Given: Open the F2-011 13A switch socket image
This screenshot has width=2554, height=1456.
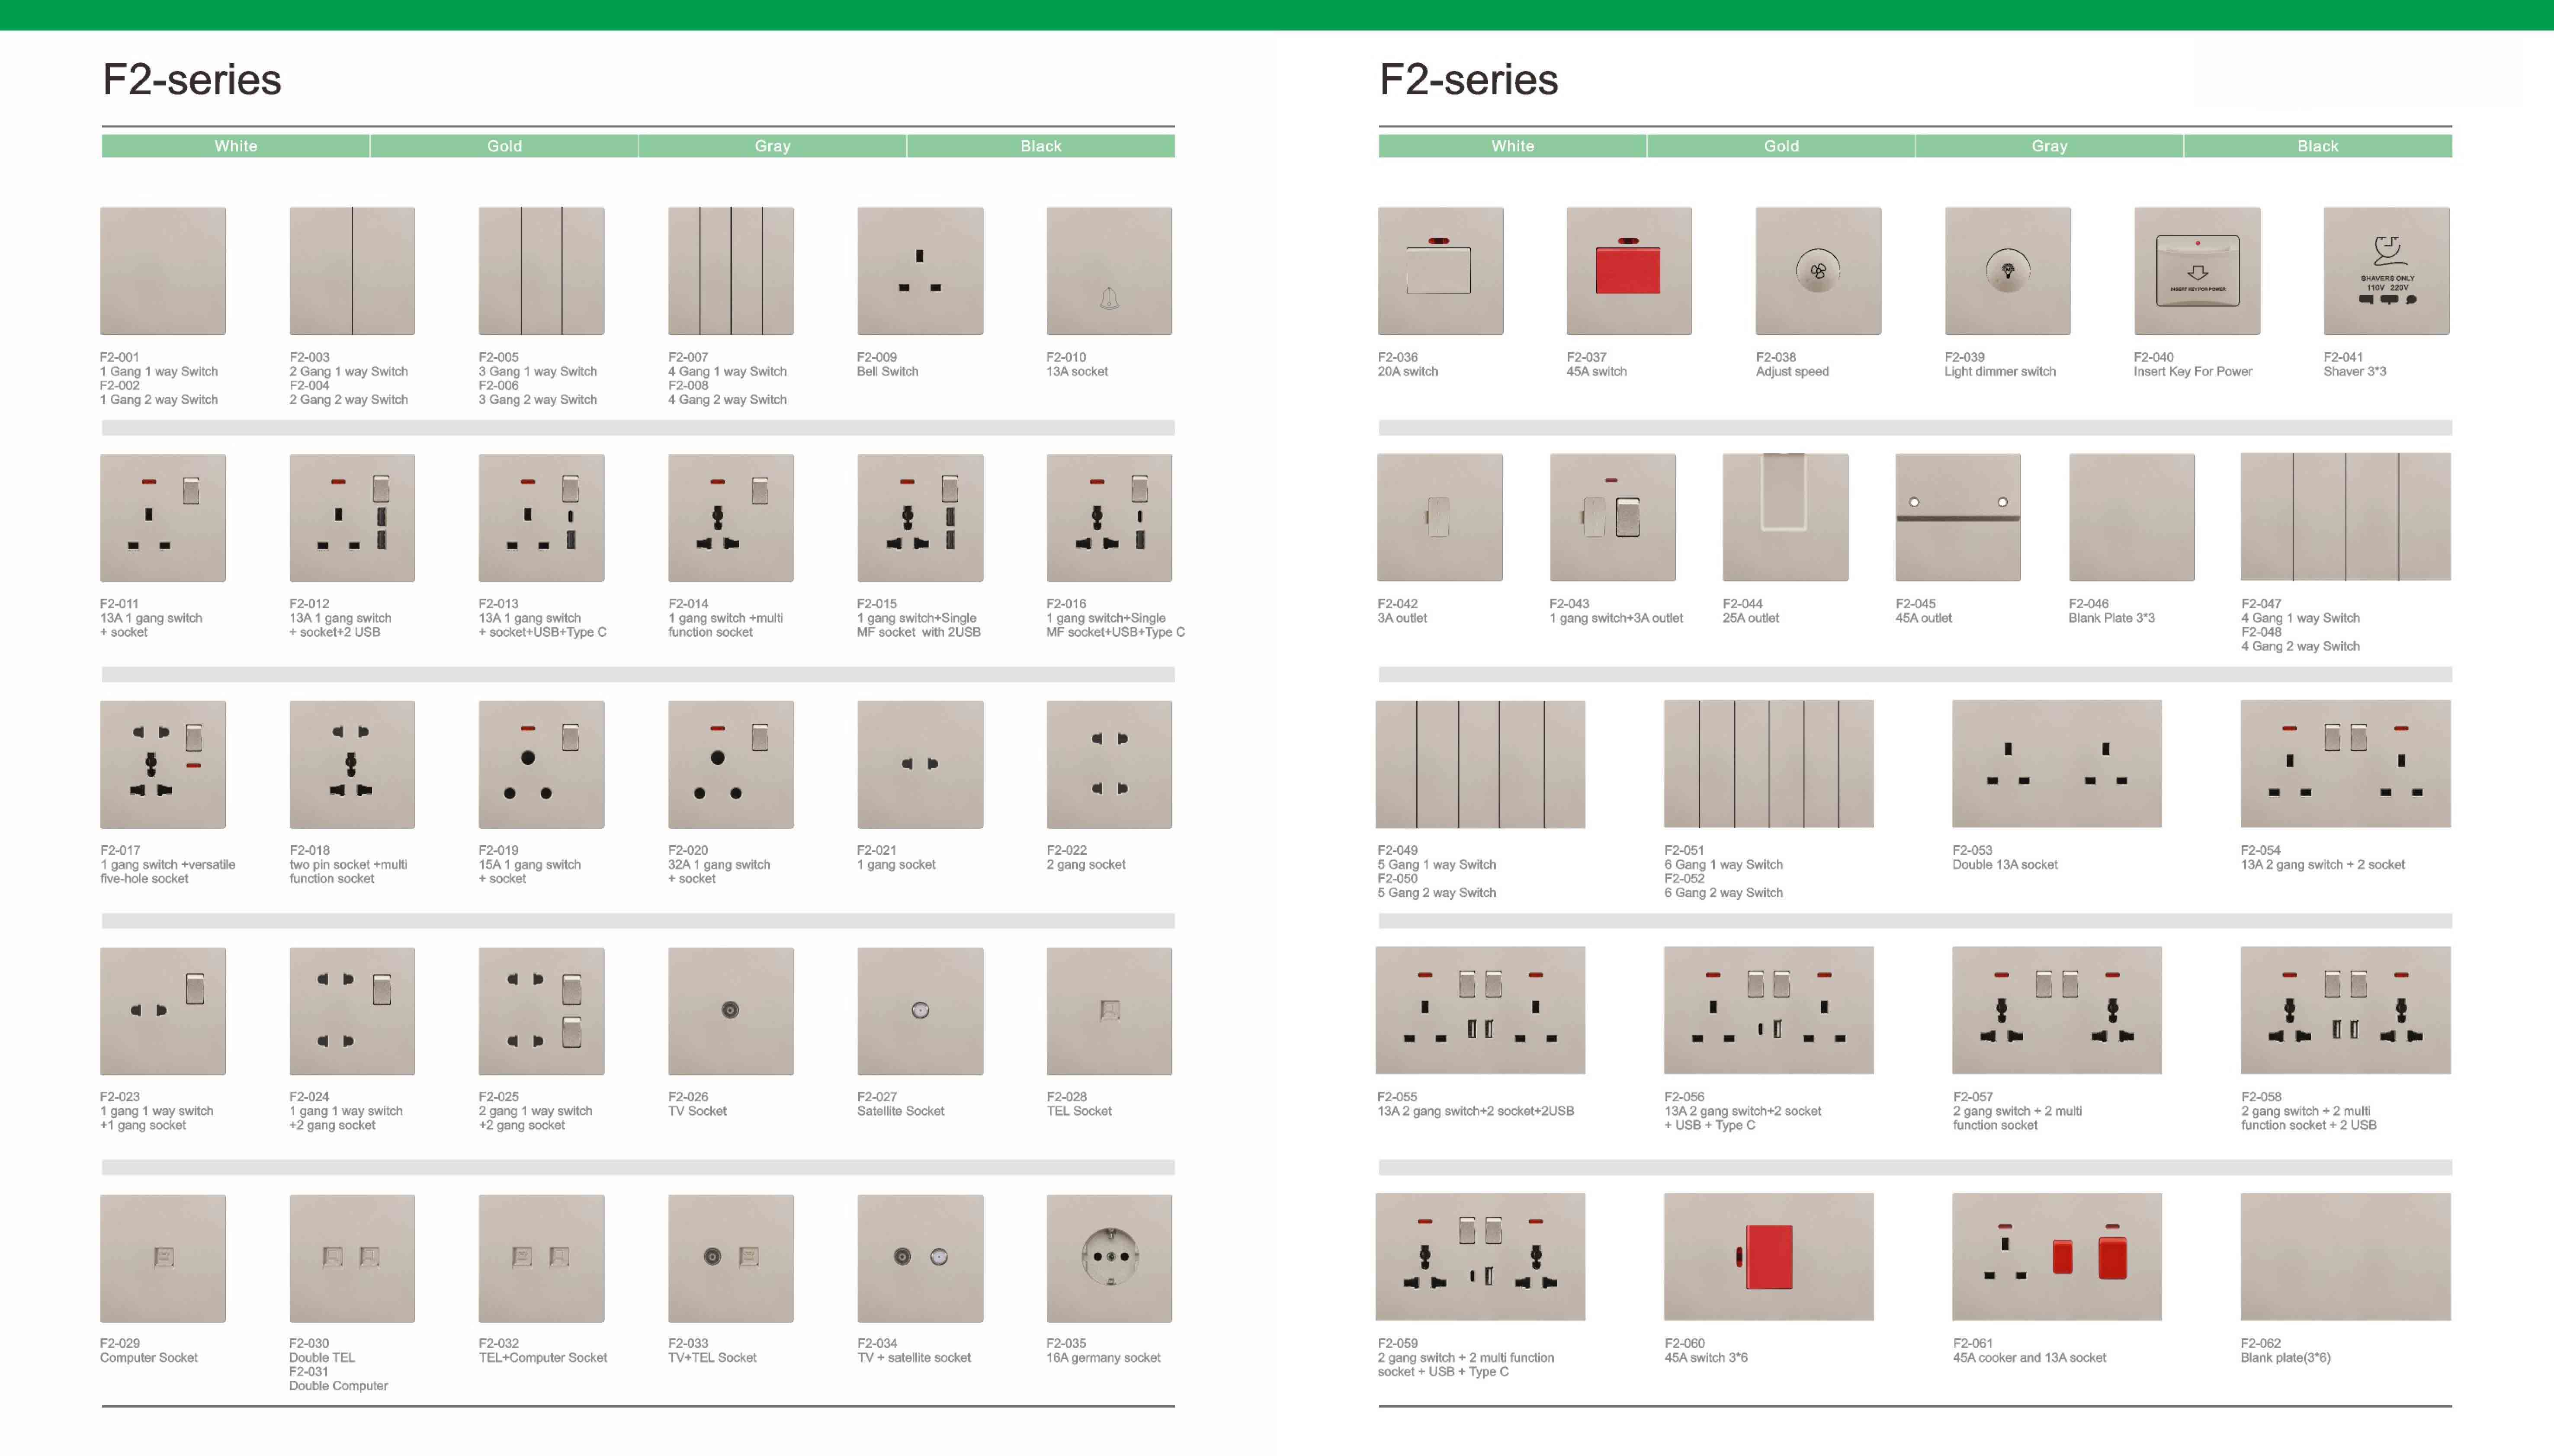Looking at the screenshot, I should point(163,518).
